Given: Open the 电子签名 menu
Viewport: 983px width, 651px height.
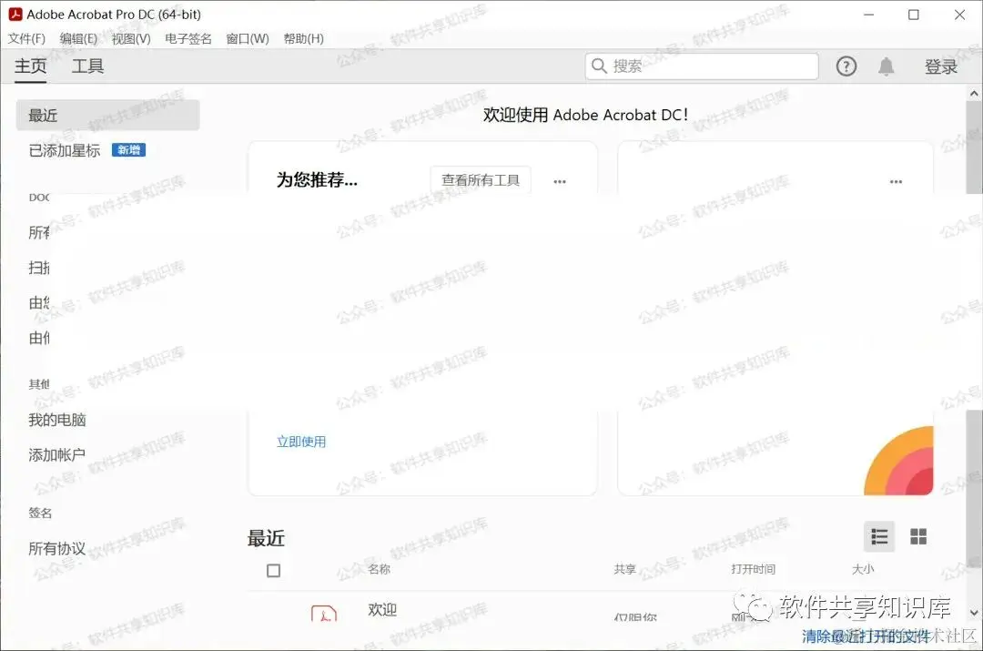Looking at the screenshot, I should 188,39.
